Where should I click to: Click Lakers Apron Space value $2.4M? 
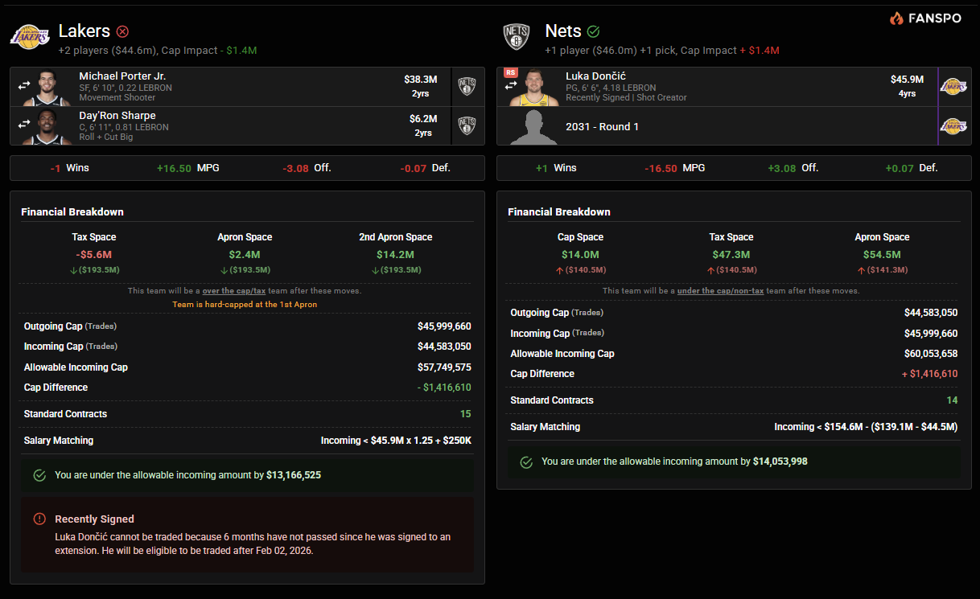click(x=245, y=254)
